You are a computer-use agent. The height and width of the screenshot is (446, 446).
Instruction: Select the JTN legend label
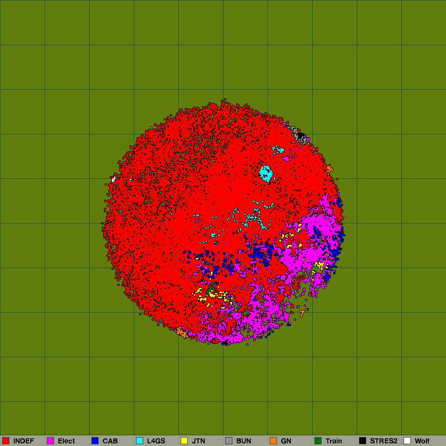[x=198, y=441]
